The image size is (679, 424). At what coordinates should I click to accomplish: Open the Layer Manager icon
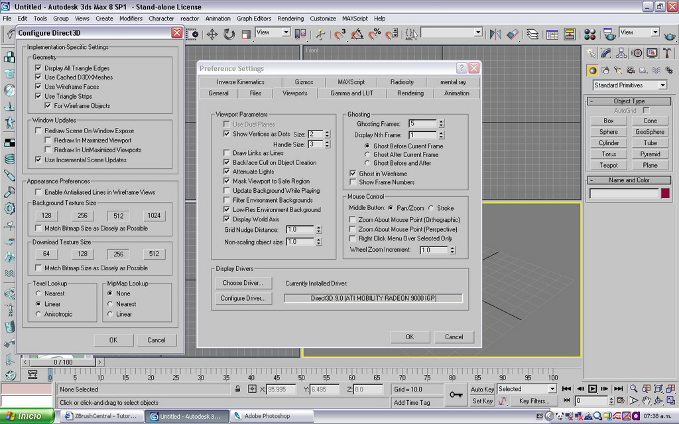532,34
